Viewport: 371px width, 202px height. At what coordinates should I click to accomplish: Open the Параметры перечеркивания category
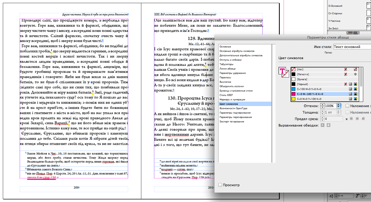click(245, 117)
